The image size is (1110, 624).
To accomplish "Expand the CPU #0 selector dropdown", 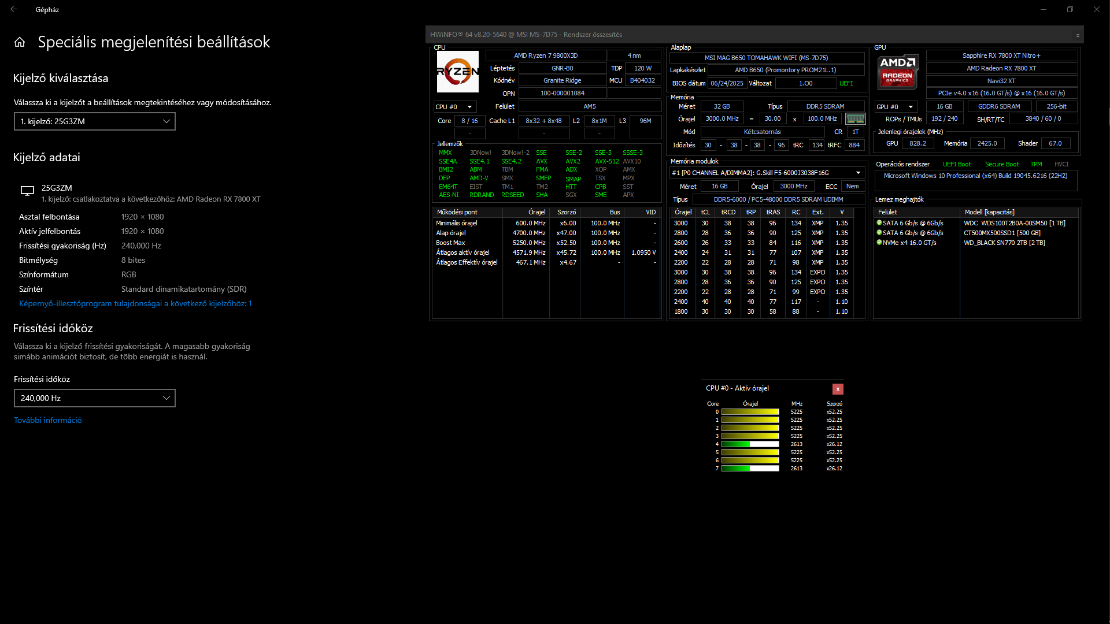I will click(x=455, y=107).
